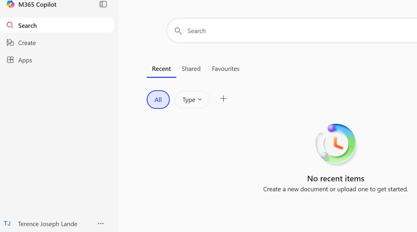Image resolution: width=417 pixels, height=232 pixels.
Task: Click the colorful Copilot logo icon
Action: tap(11, 4)
